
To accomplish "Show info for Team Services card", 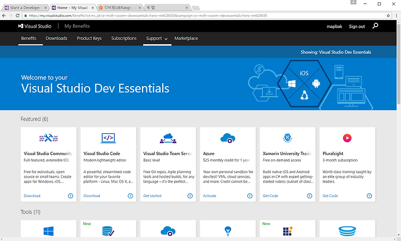I will pyautogui.click(x=190, y=195).
